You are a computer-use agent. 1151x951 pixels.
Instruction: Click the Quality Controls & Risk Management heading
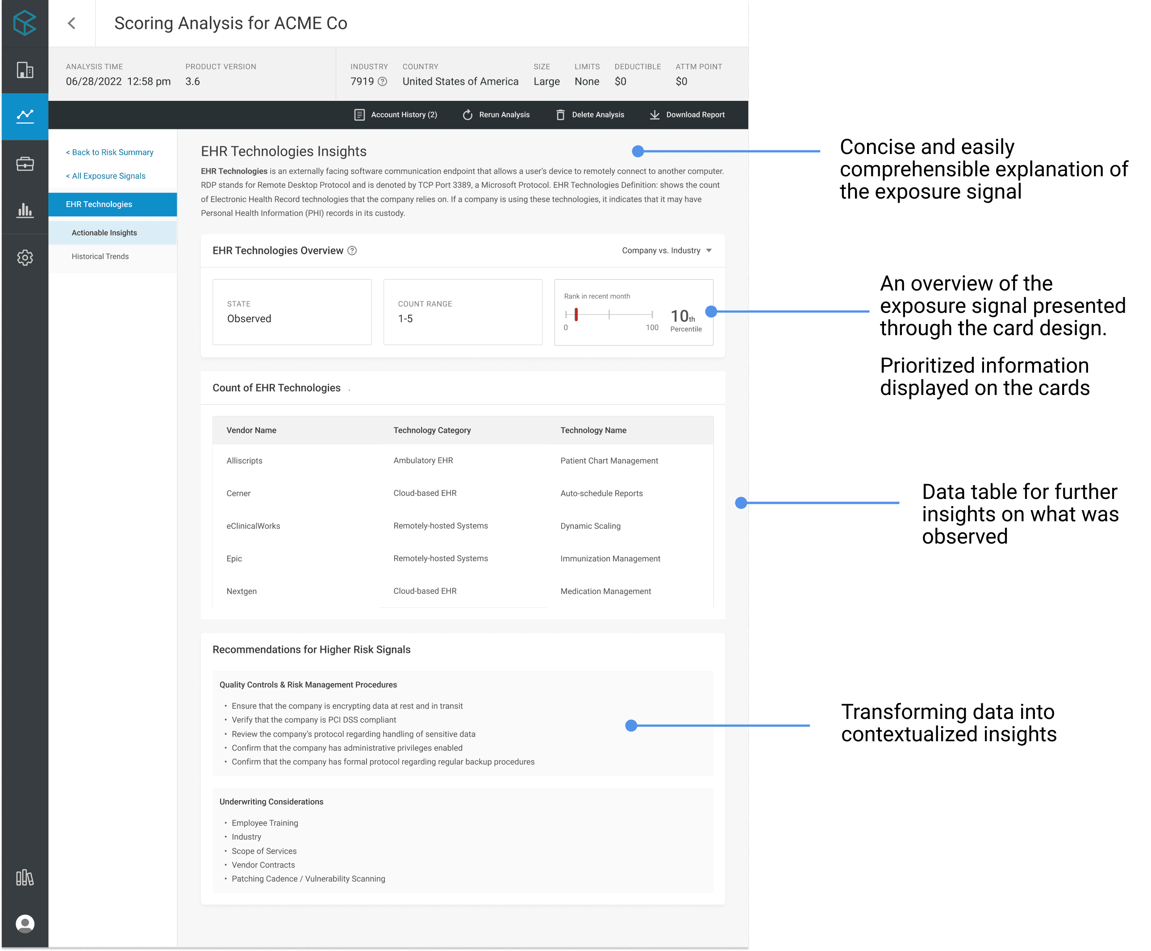[308, 685]
